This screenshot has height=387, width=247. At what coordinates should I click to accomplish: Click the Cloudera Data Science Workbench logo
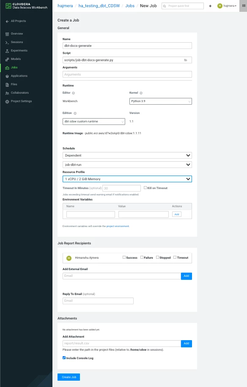[27, 5]
